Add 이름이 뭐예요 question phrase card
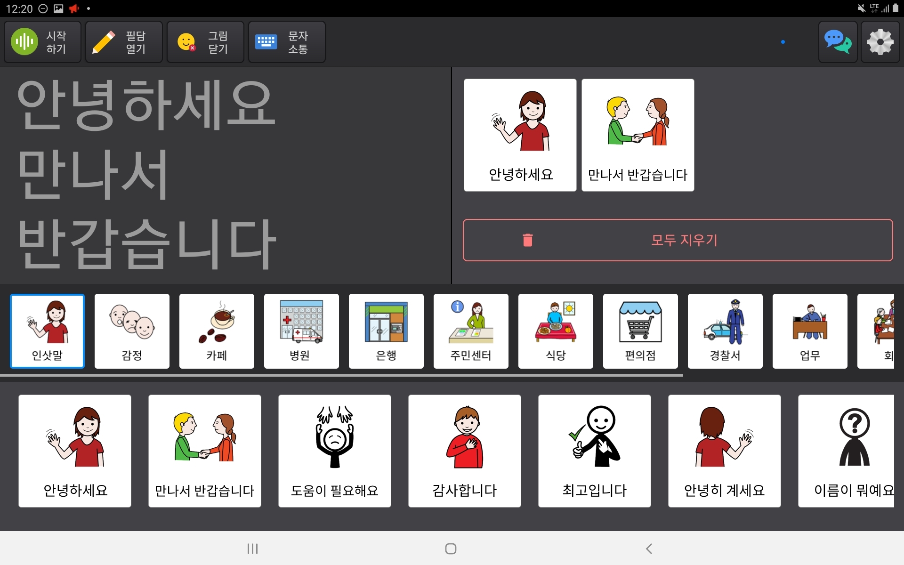Image resolution: width=904 pixels, height=565 pixels. 846,451
